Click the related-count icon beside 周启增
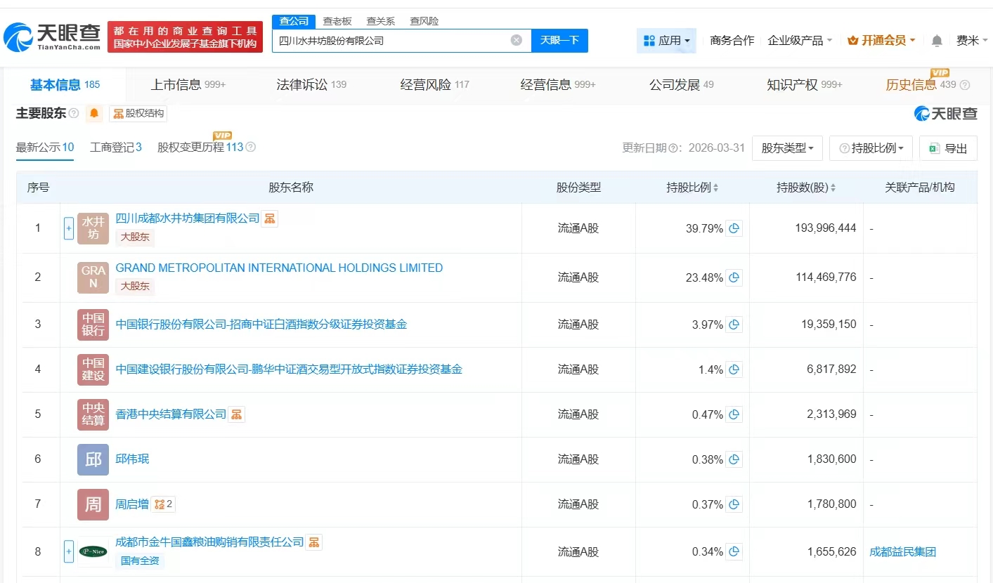Viewport: 993px width, 583px height. (163, 504)
